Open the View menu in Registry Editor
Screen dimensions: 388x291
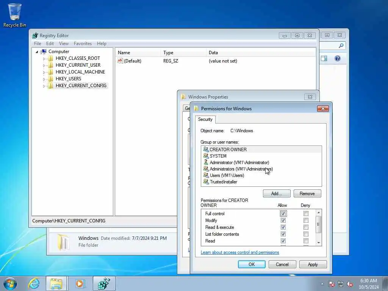tap(64, 44)
